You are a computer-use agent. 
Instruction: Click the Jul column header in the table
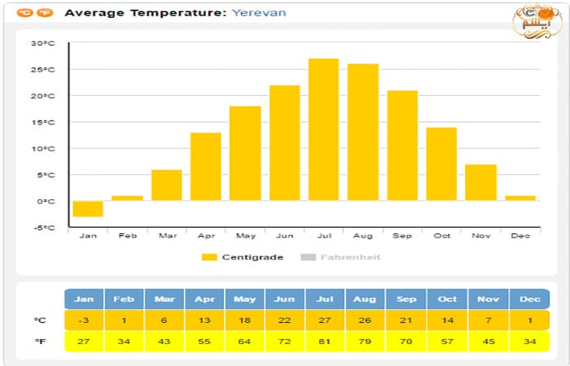(326, 299)
